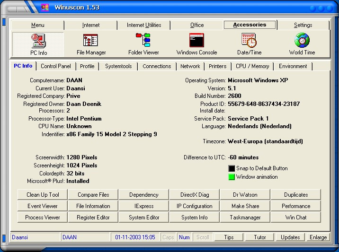Click the Make Share button
The image size is (339, 252).
[245, 206]
